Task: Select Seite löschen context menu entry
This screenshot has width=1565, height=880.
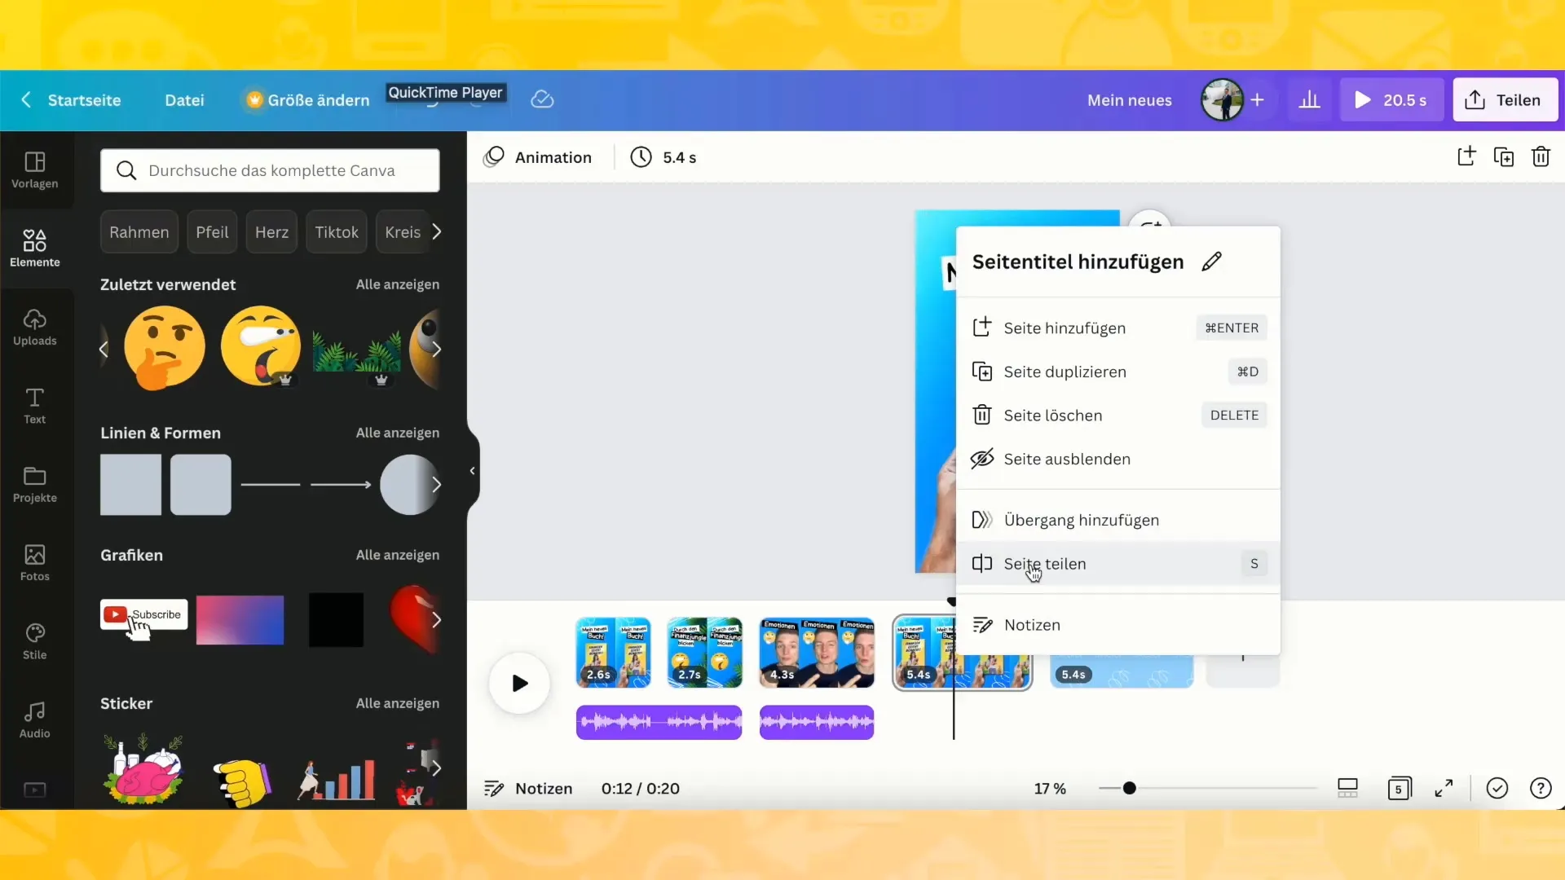Action: (1052, 415)
